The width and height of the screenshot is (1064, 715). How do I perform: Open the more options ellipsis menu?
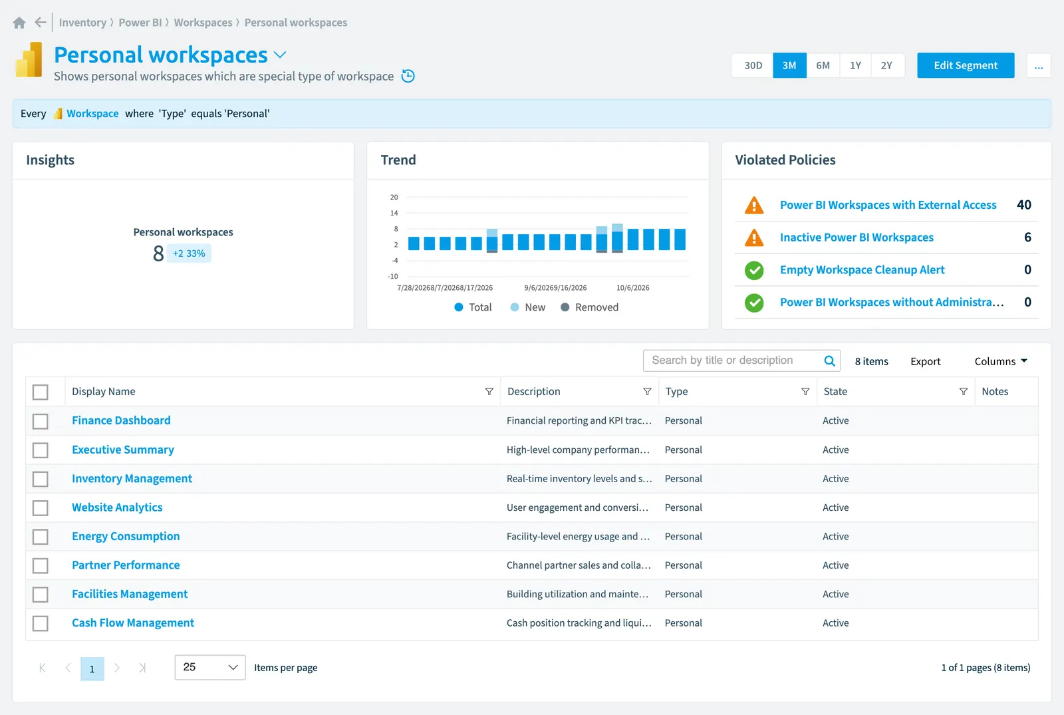click(1039, 65)
